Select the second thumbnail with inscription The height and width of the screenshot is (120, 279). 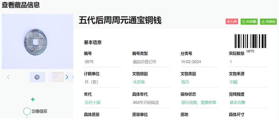point(56,77)
